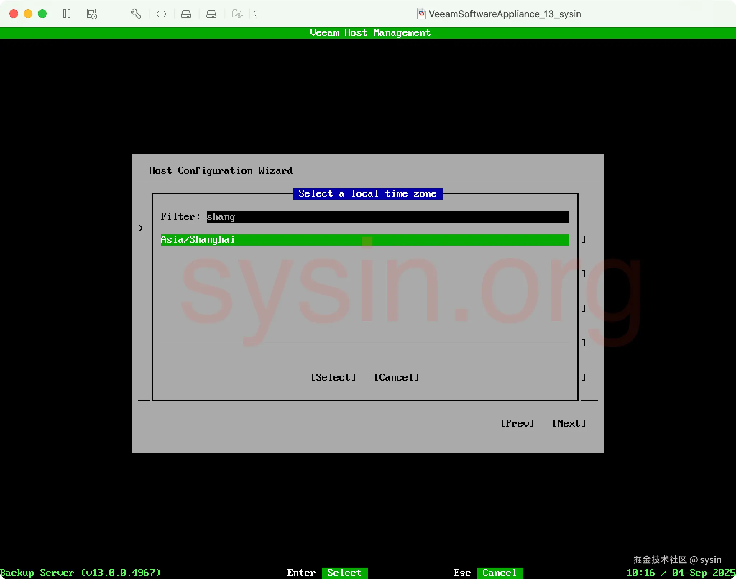
Task: Click the shared folders icon
Action: pos(237,14)
